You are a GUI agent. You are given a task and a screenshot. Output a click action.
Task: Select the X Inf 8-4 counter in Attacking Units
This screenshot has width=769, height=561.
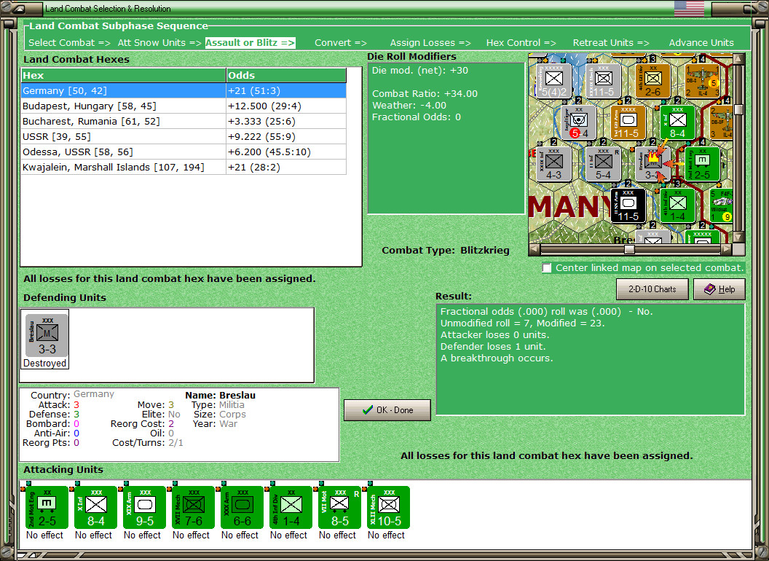(x=95, y=508)
